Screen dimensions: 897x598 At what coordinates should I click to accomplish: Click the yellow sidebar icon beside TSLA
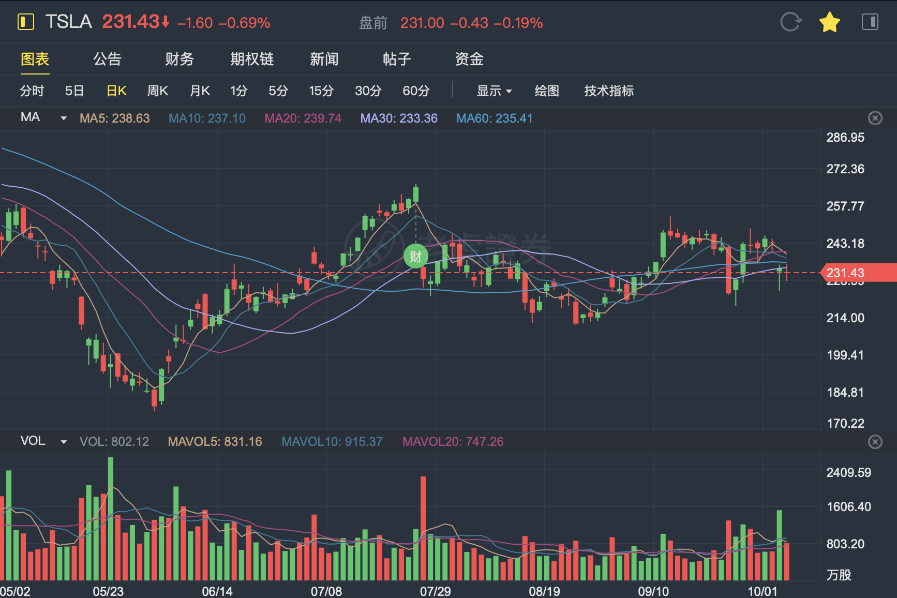coord(25,22)
